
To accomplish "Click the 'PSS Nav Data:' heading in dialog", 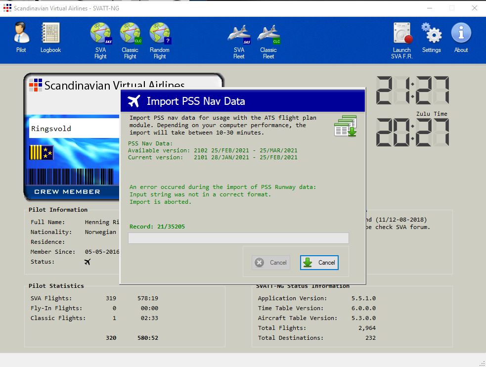I will (x=150, y=143).
